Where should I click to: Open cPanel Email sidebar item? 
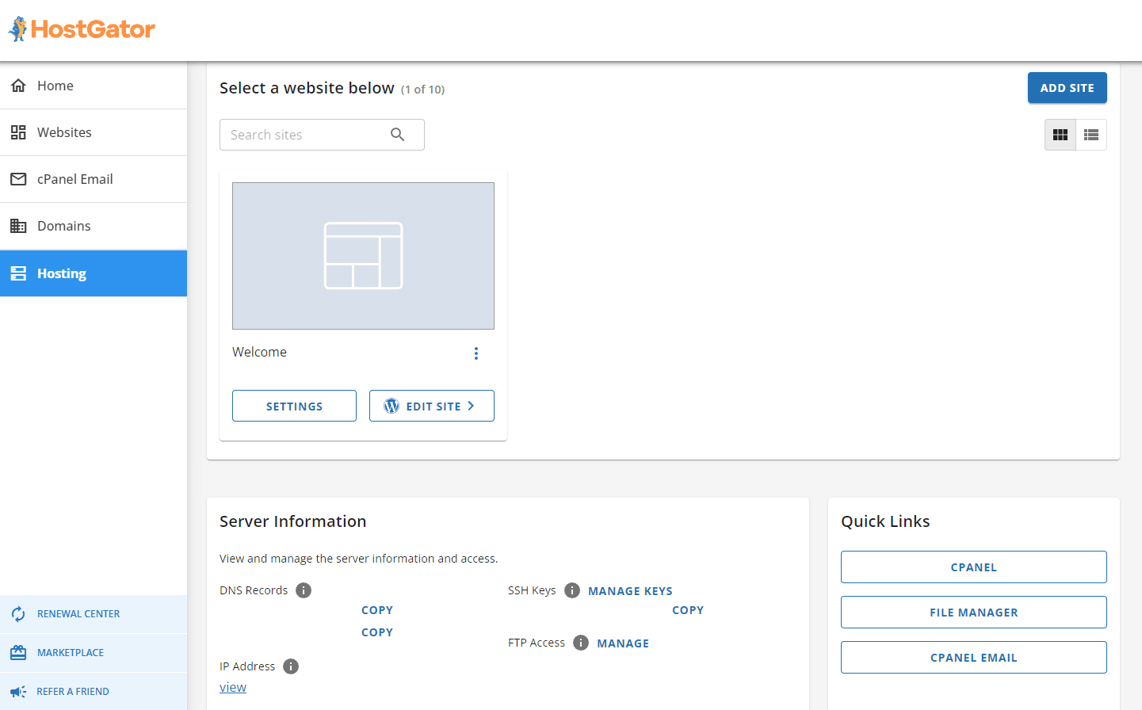74,179
